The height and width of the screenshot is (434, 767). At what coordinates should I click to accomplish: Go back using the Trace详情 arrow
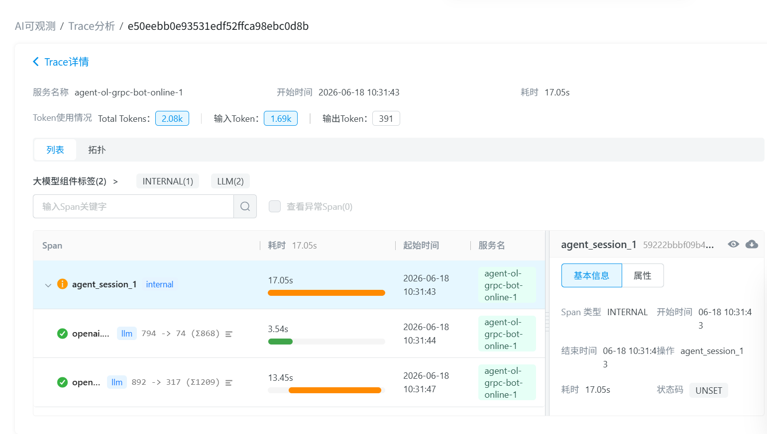(36, 62)
